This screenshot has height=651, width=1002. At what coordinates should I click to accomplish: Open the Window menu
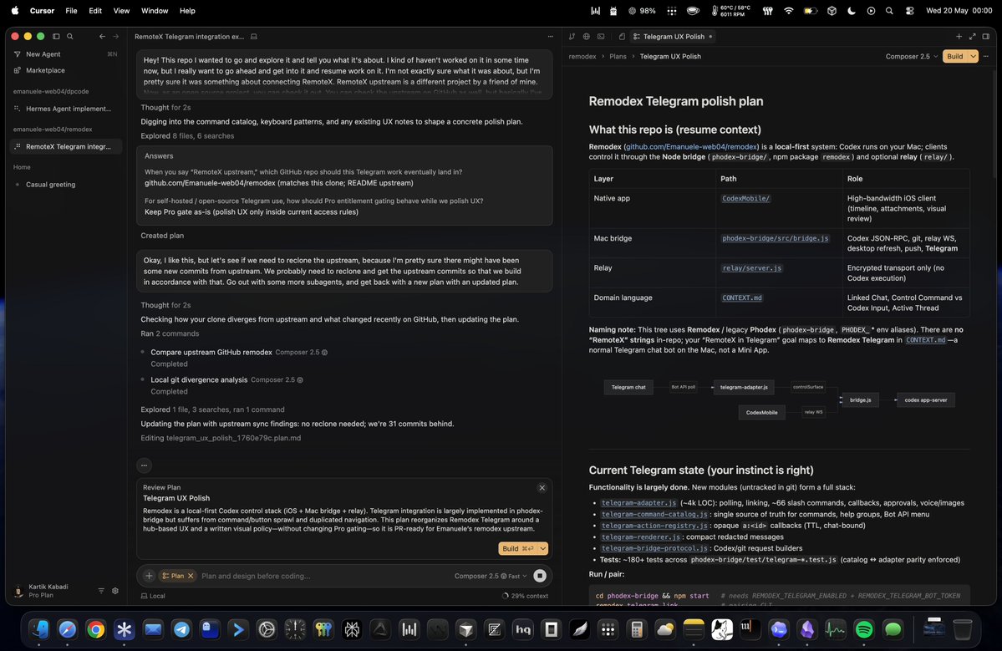tap(155, 11)
